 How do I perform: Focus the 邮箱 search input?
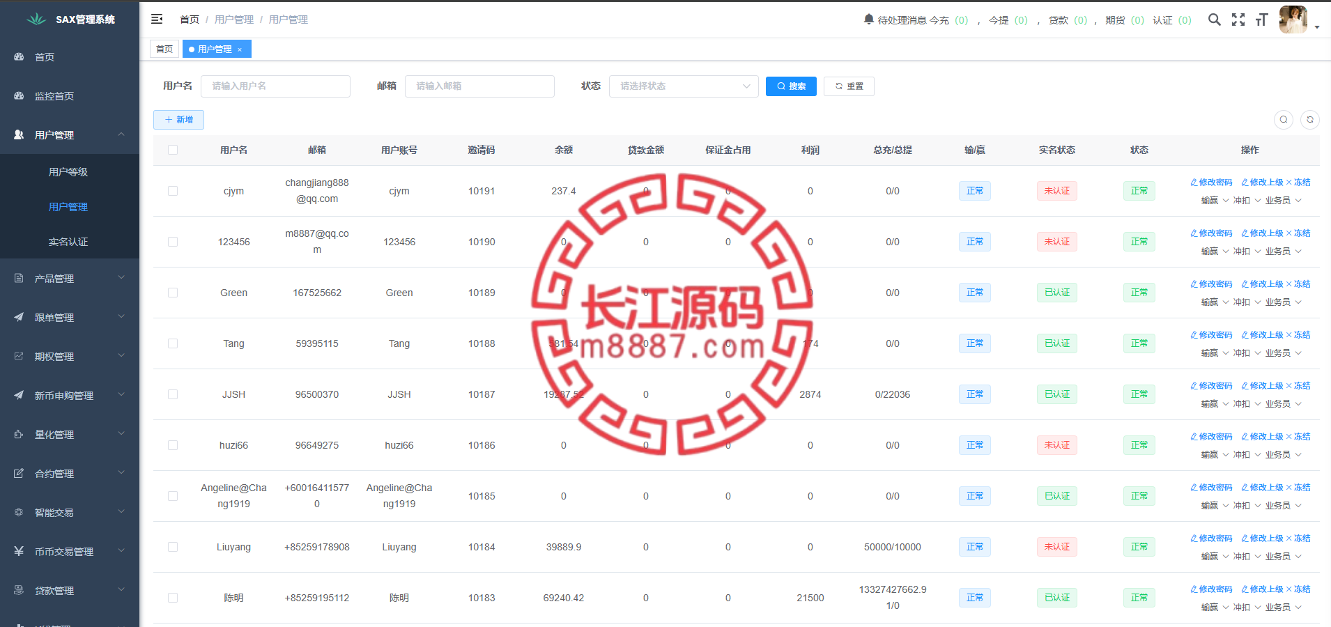point(479,86)
